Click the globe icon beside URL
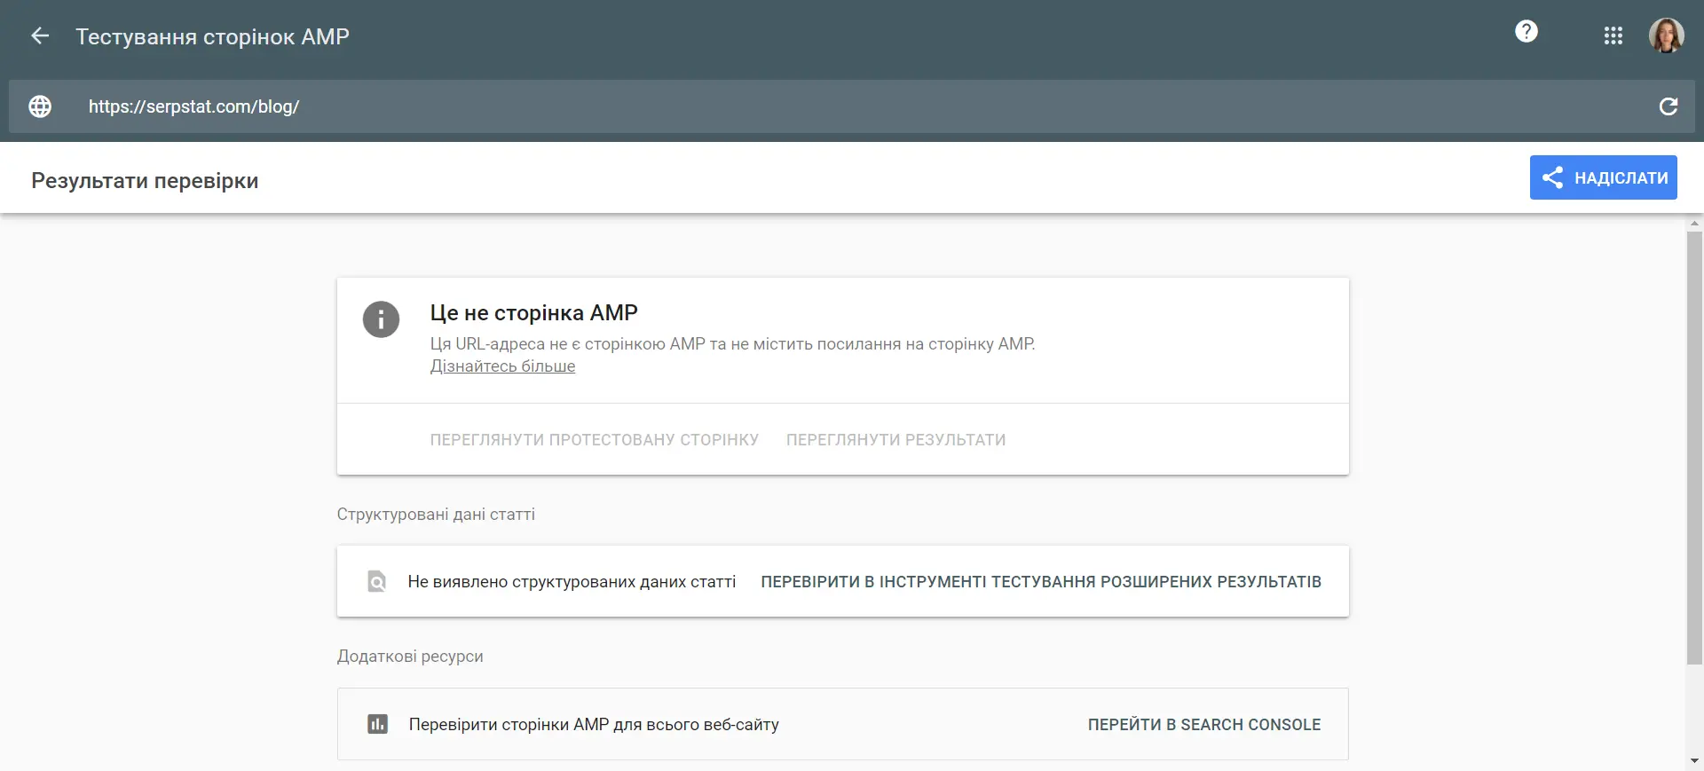1704x771 pixels. (40, 106)
